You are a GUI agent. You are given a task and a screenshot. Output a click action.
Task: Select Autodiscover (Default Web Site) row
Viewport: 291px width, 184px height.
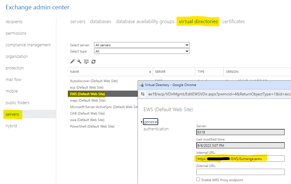(x=94, y=81)
